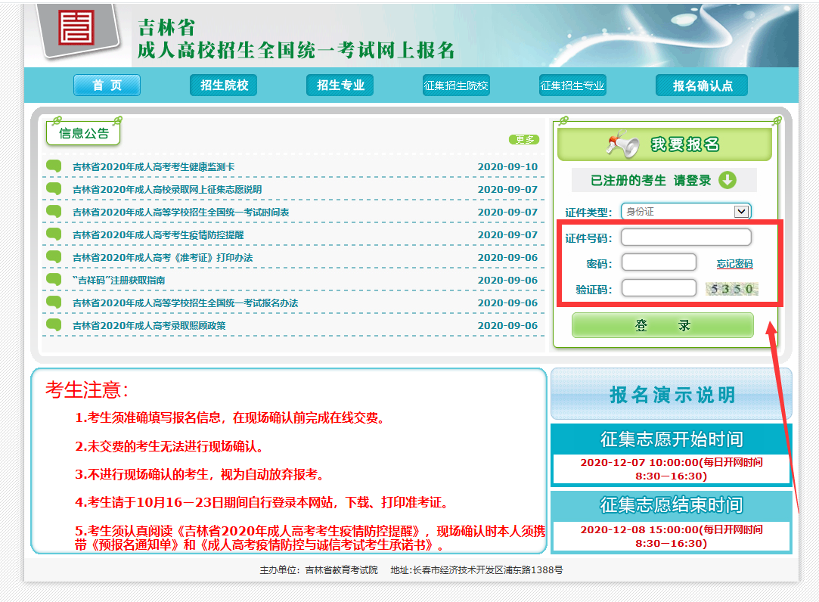Focus the 证件号码 input field

(686, 237)
